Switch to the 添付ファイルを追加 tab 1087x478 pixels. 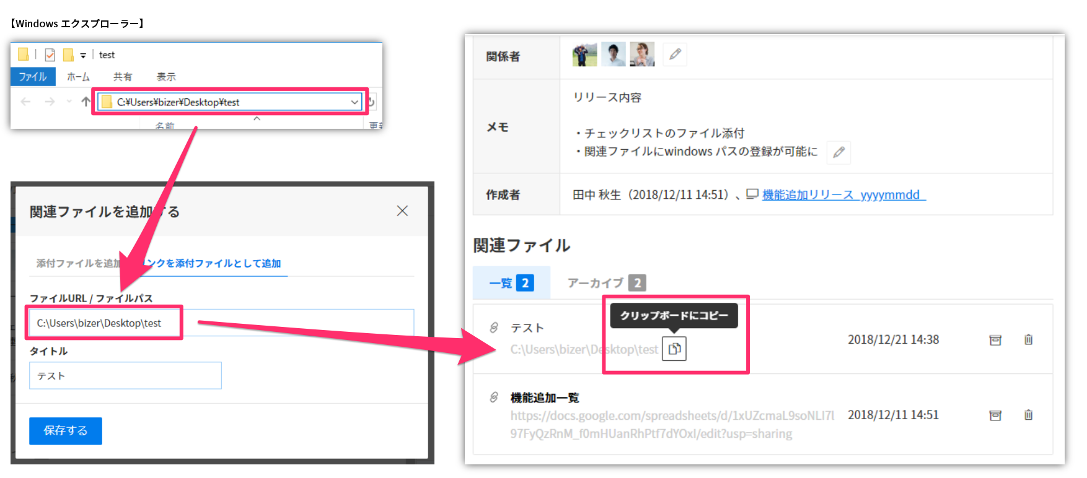click(x=78, y=263)
